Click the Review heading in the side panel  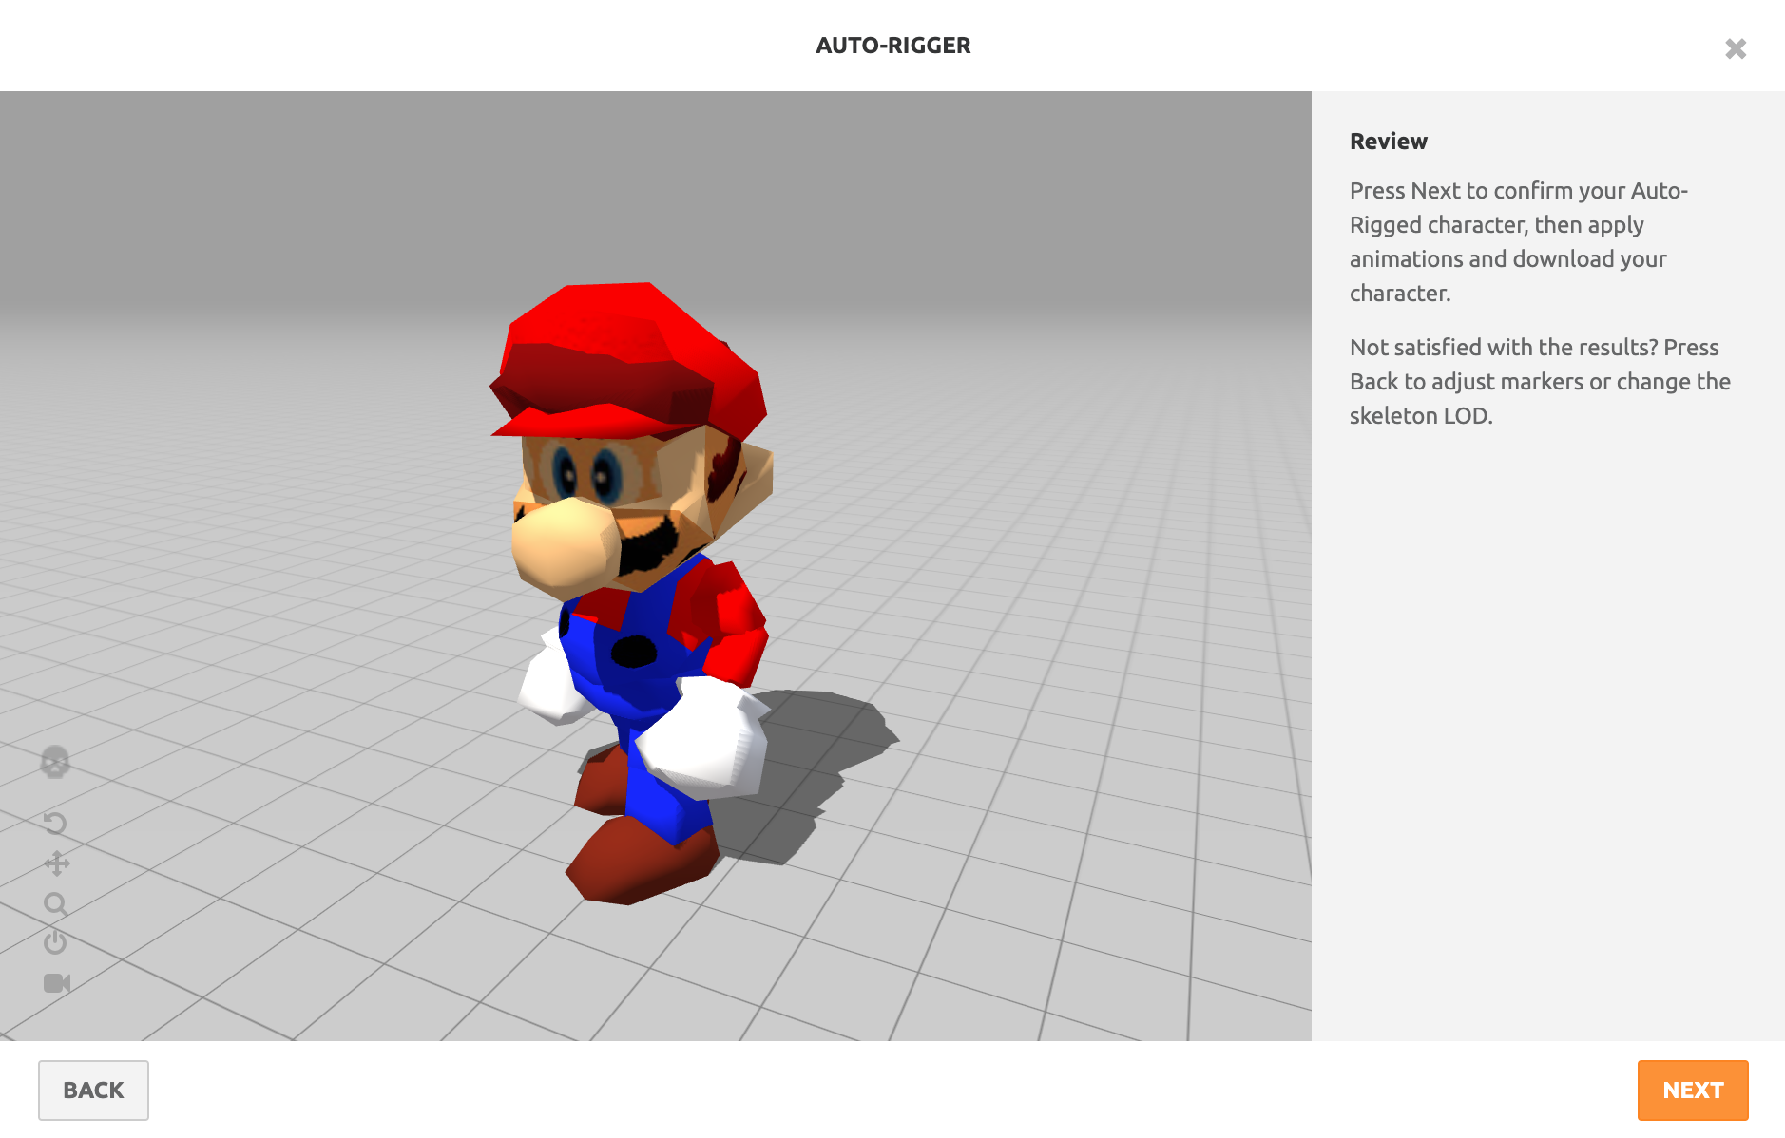pyautogui.click(x=1388, y=142)
